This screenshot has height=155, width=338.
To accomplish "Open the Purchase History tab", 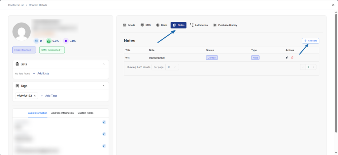I will [x=225, y=25].
